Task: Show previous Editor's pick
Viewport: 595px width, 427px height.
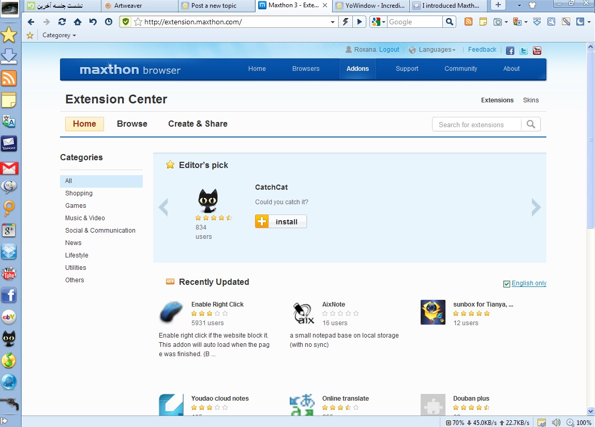Action: [x=163, y=207]
